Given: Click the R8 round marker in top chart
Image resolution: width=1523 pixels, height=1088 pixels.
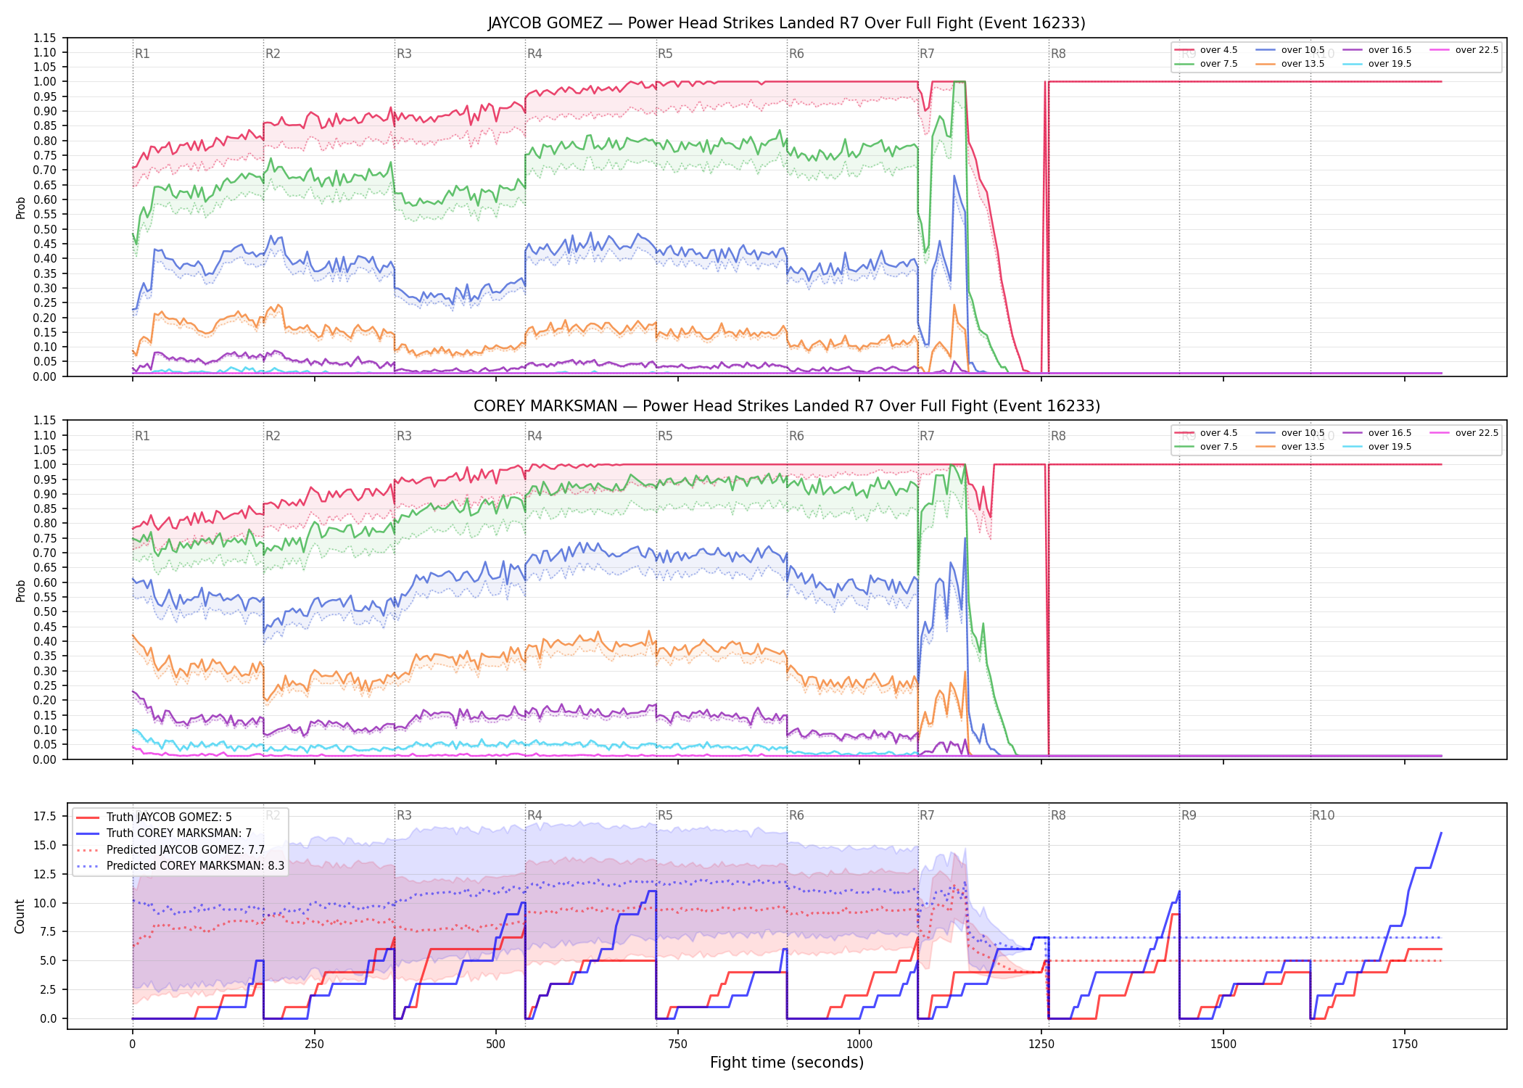Looking at the screenshot, I should 1058,54.
